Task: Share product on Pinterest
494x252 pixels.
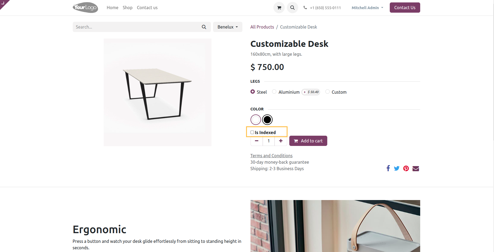Action: (406, 169)
